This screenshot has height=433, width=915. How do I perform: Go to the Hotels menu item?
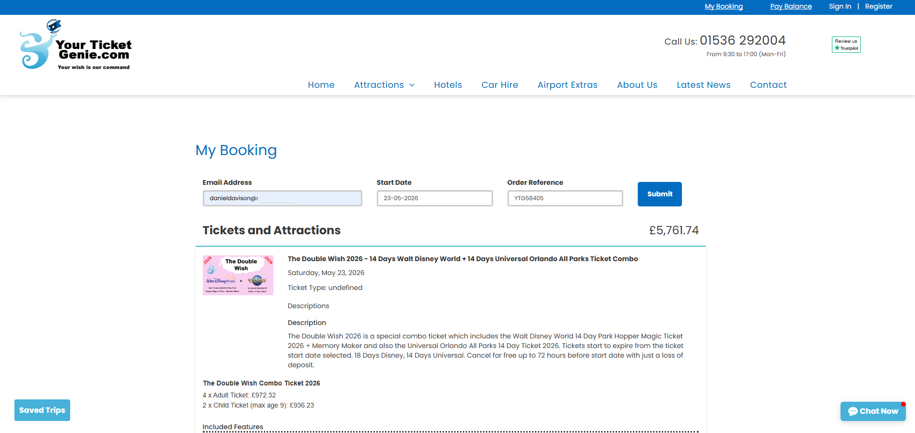(x=448, y=85)
